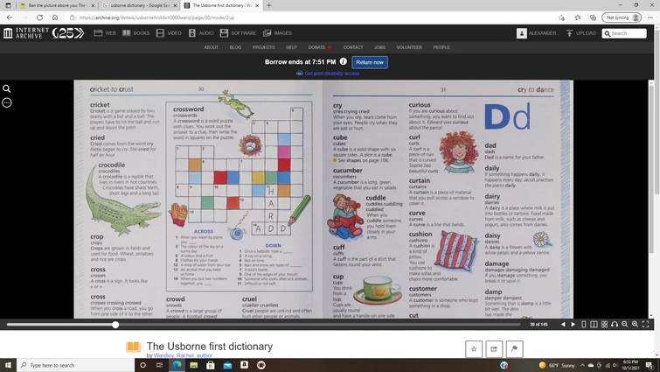The height and width of the screenshot is (372, 660).
Task: Reload the current page
Action: [39, 18]
